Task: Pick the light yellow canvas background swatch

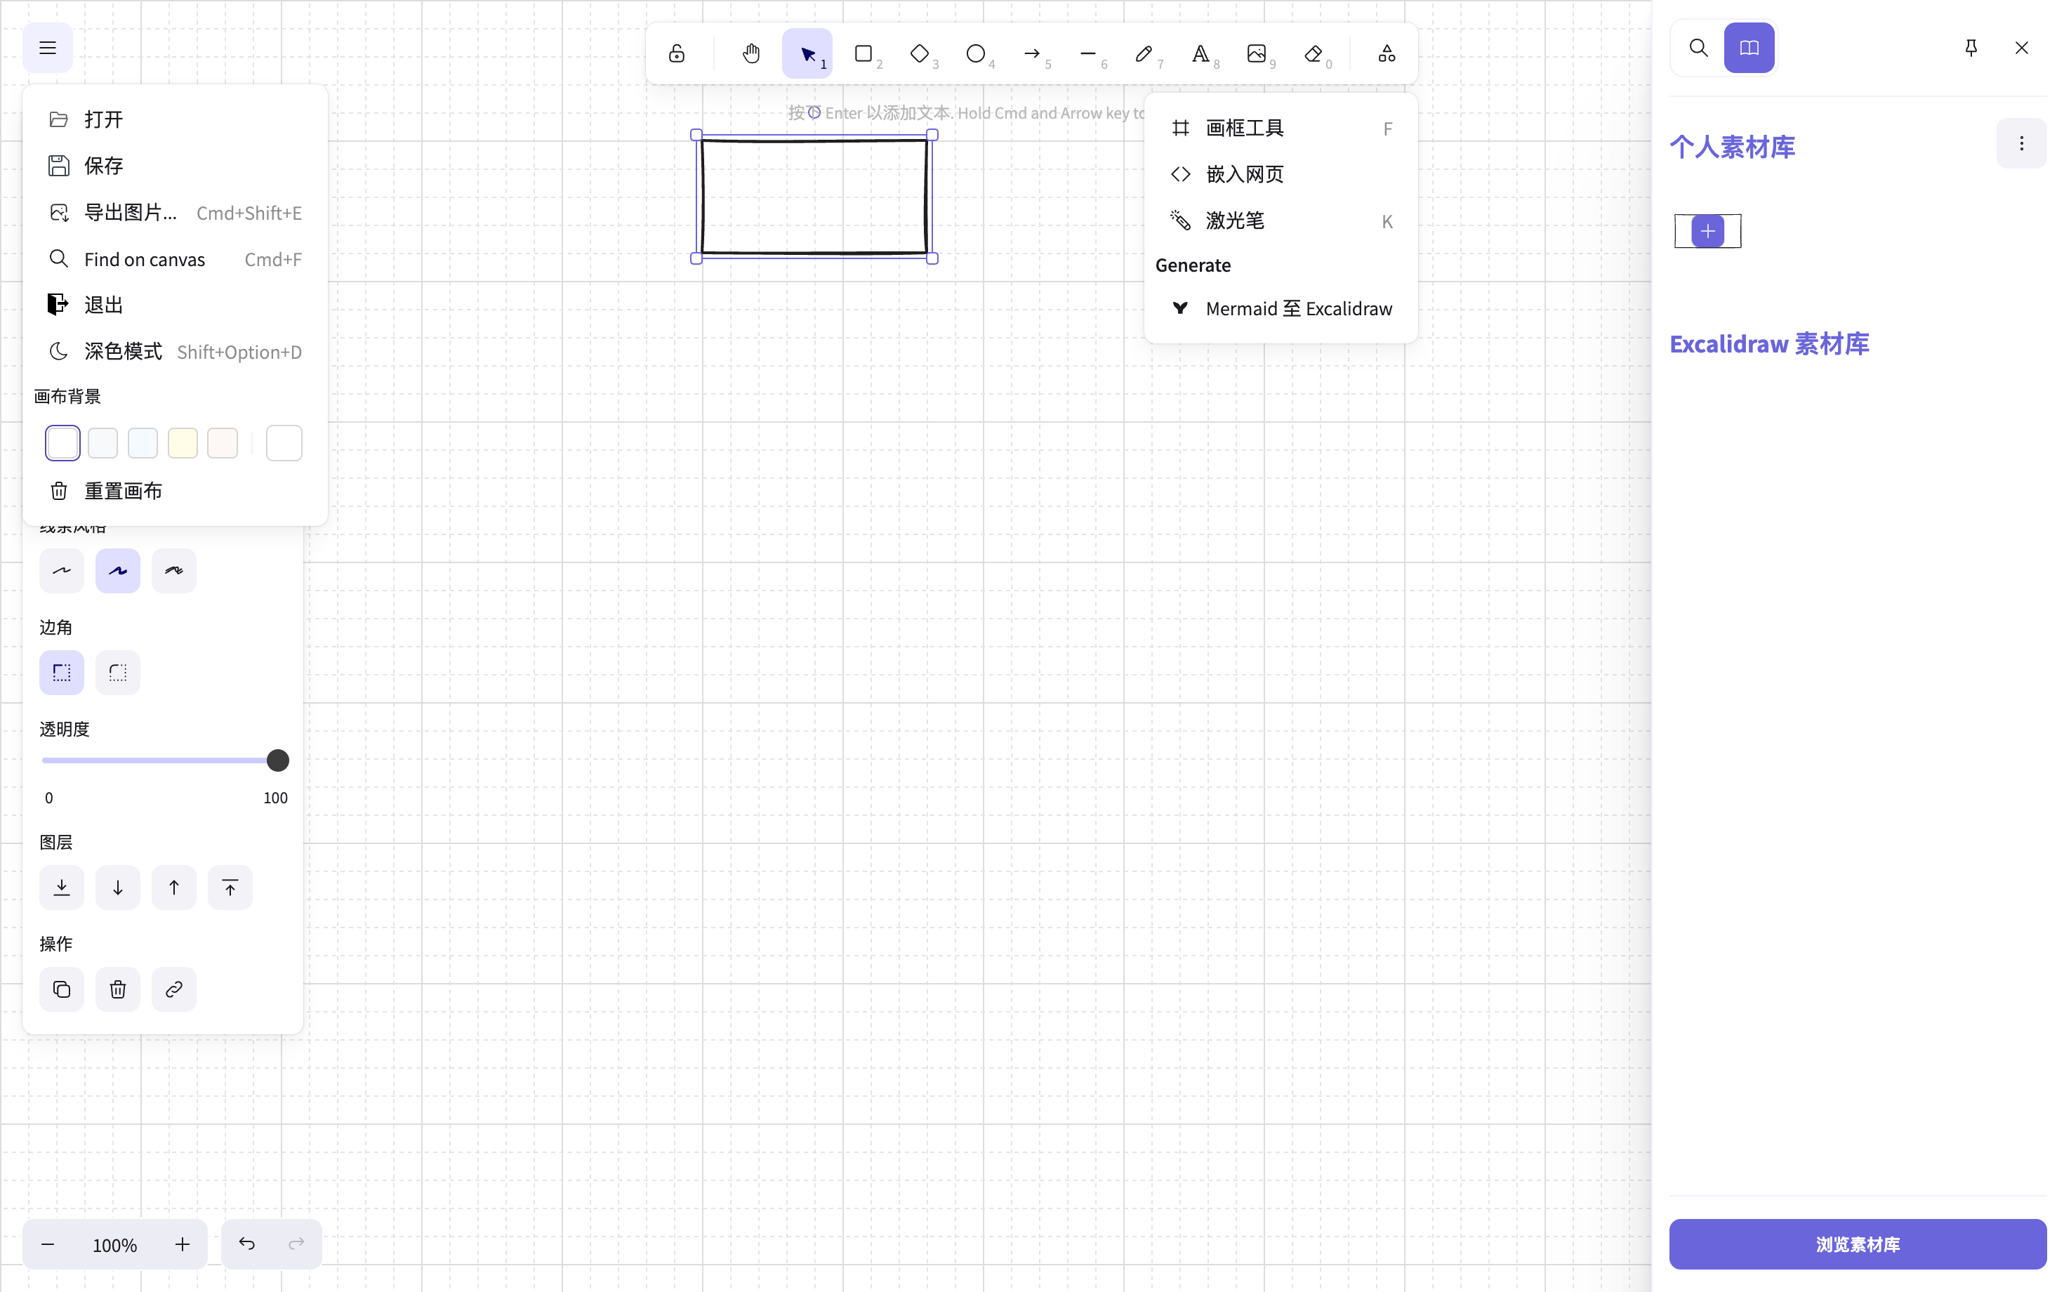Action: click(183, 444)
